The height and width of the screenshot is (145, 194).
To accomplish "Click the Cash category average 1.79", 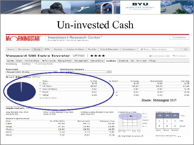I will tap(187, 83).
